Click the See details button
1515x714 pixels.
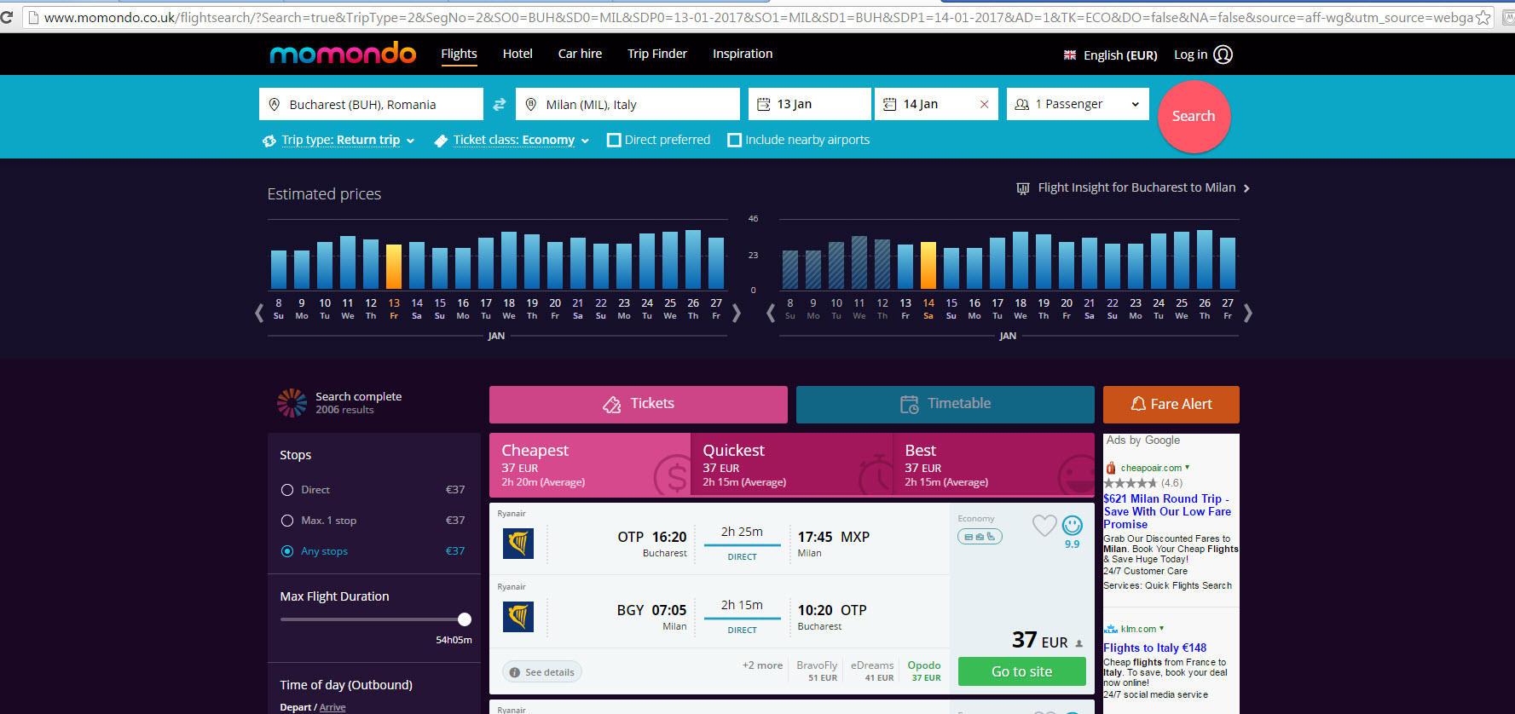tap(542, 672)
